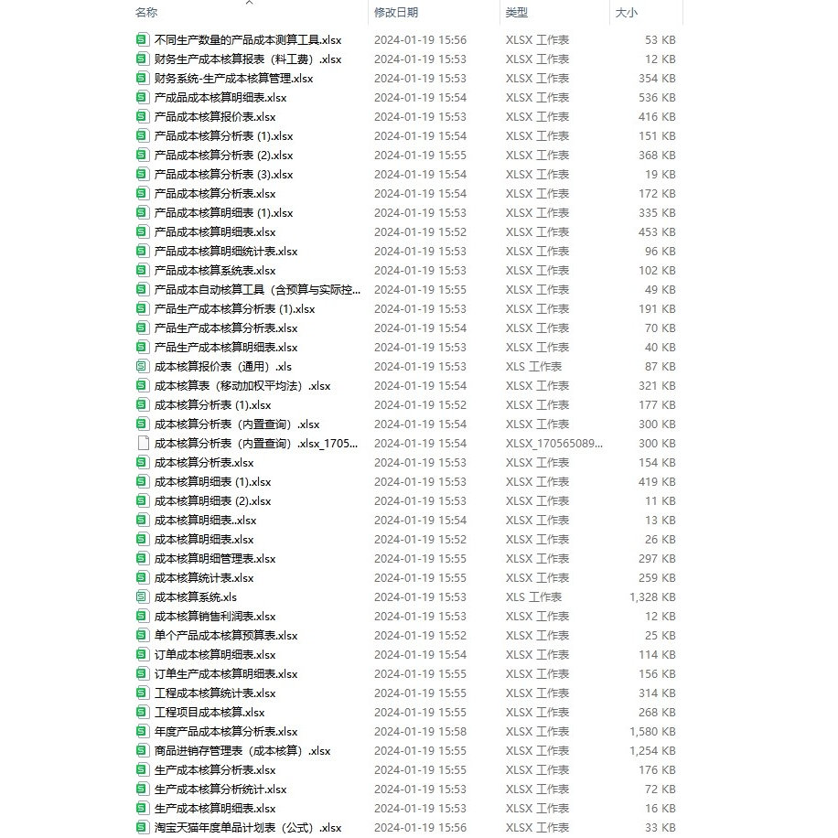The height and width of the screenshot is (838, 838).
Task: Select file name 产品成本核算分析表 (3).xlsx
Action: click(223, 174)
